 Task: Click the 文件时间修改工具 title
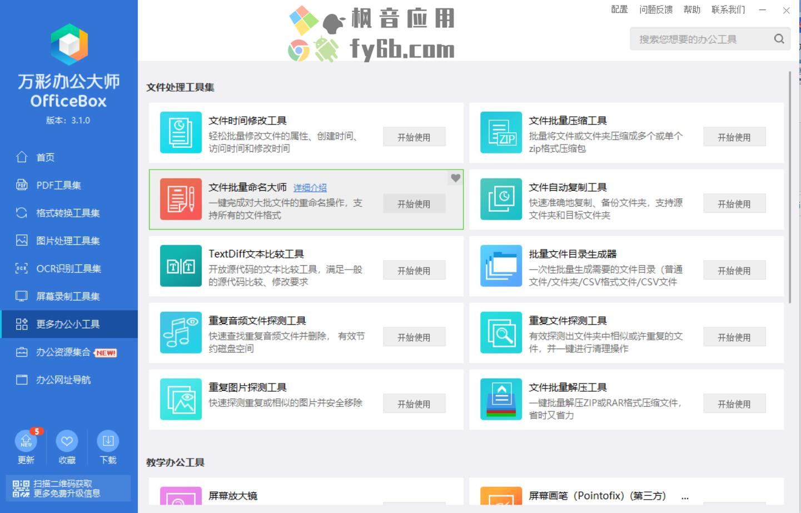tap(247, 121)
